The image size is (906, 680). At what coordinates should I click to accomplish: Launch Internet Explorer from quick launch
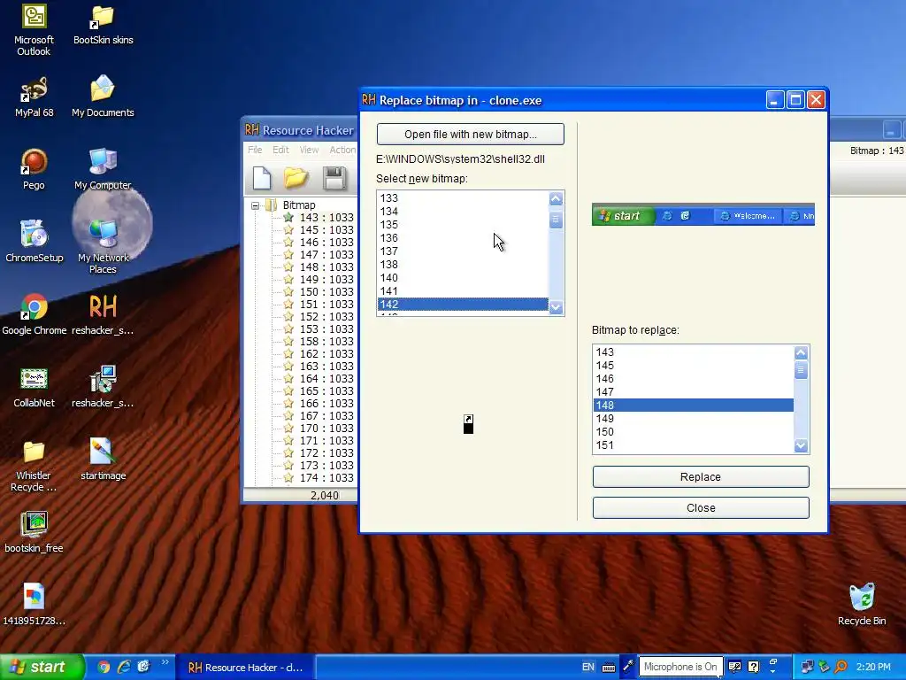[124, 667]
